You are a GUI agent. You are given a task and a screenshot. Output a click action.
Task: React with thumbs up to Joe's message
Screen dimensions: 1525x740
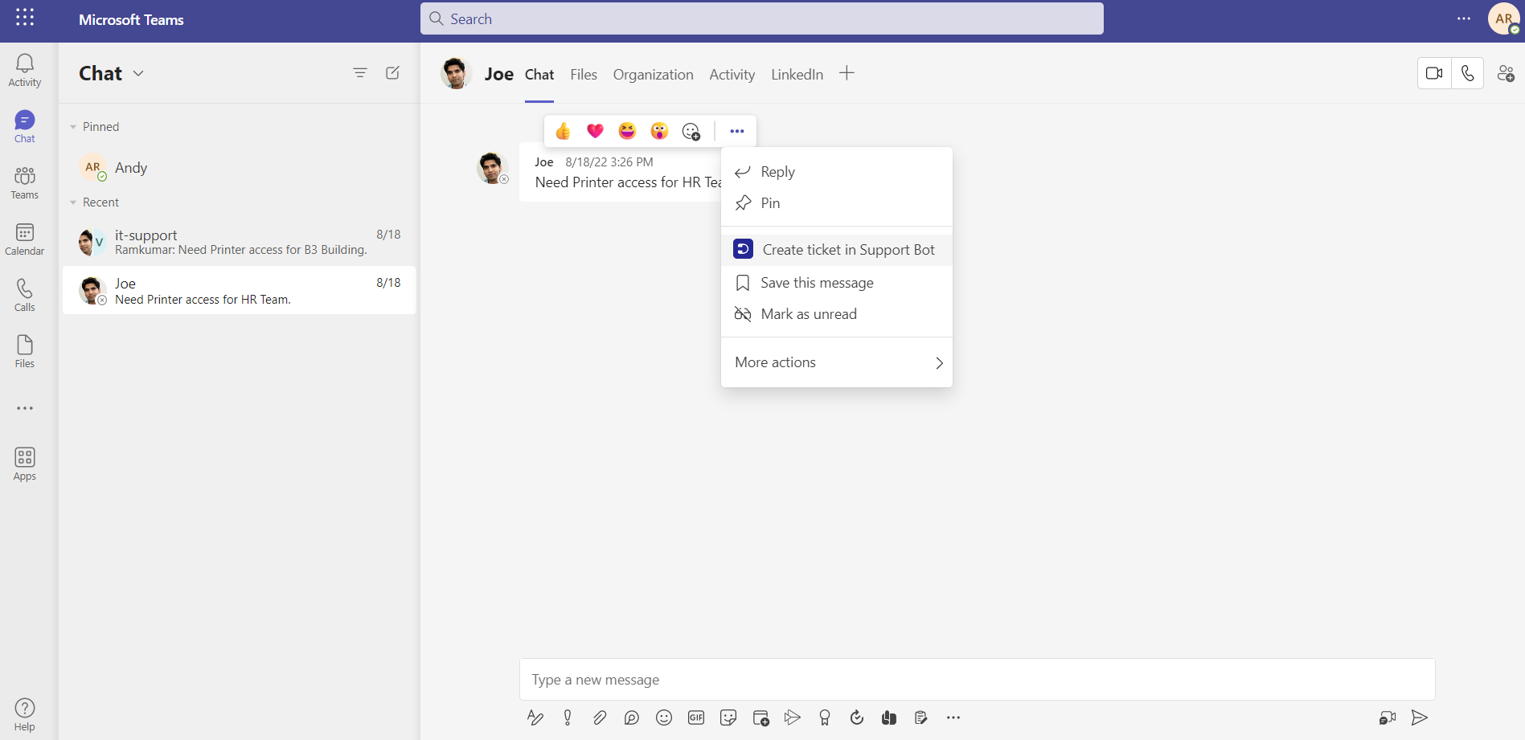[x=563, y=130]
